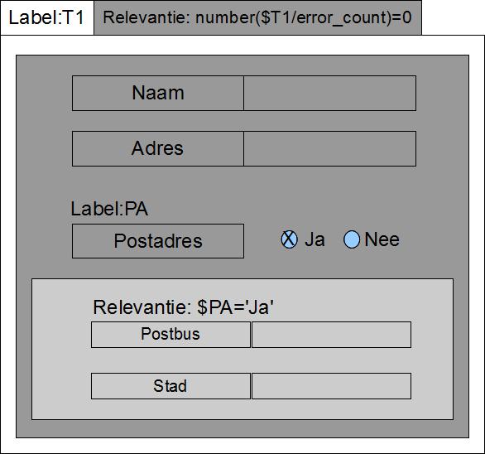Click the Nee option label
This screenshot has width=485, height=454.
pyautogui.click(x=382, y=239)
